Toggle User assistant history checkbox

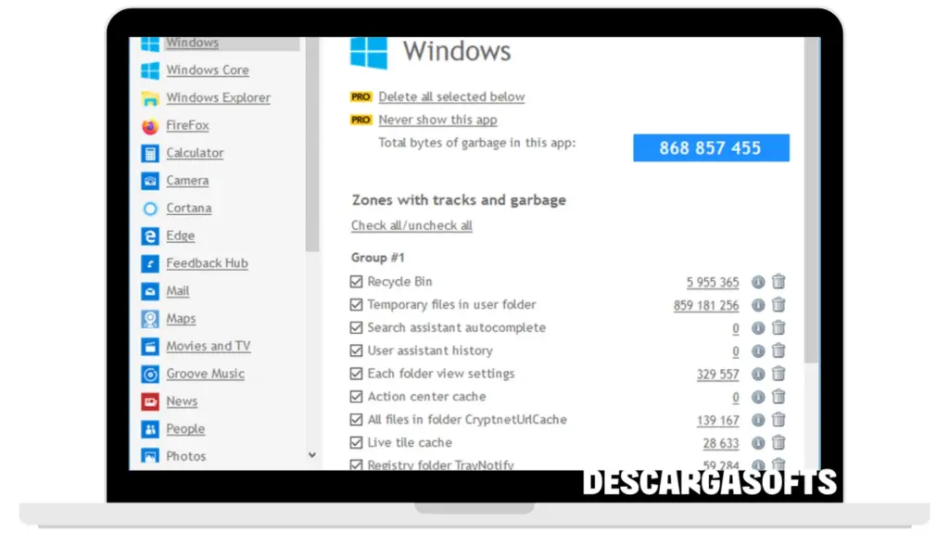(x=357, y=350)
